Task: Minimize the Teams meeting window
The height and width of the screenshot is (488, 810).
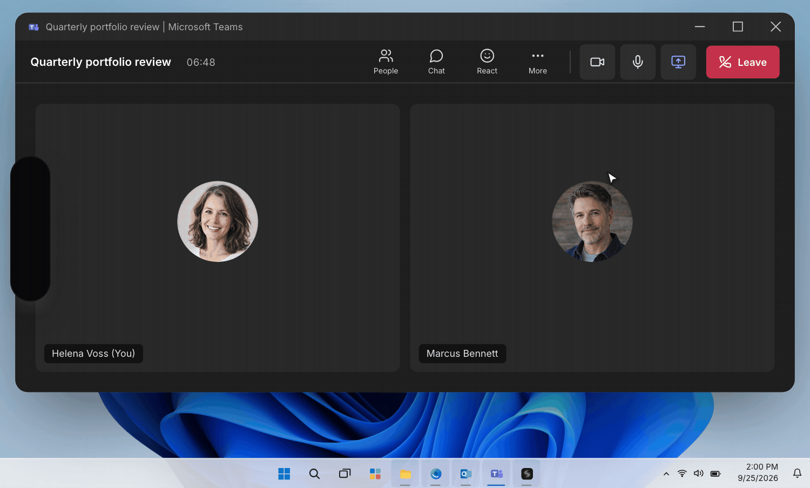Action: pos(700,26)
